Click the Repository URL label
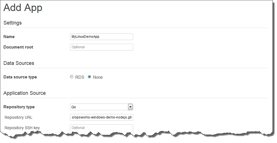The height and width of the screenshot is (143, 277). 18,117
